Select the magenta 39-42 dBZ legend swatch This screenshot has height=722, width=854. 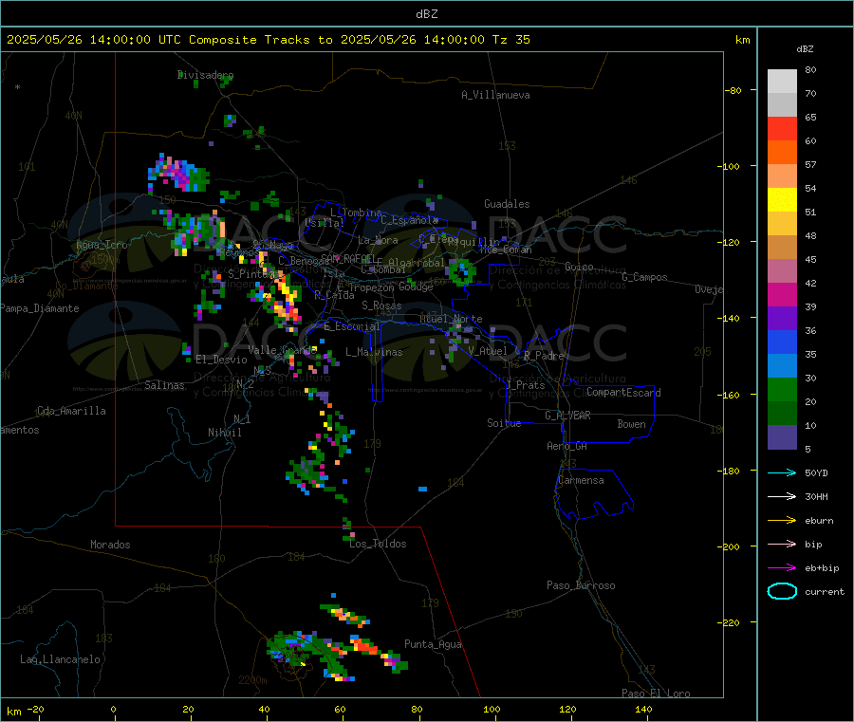click(x=782, y=294)
